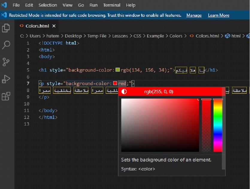250x189 pixels.
Task: Click the HTML file icon on Colors.html tab
Action: (x=22, y=26)
